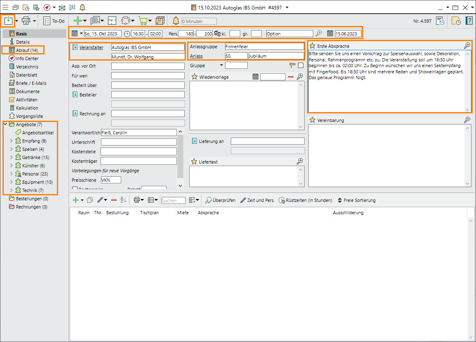Click the green save-download icon in toolbar
476x342 pixels.
[8, 21]
